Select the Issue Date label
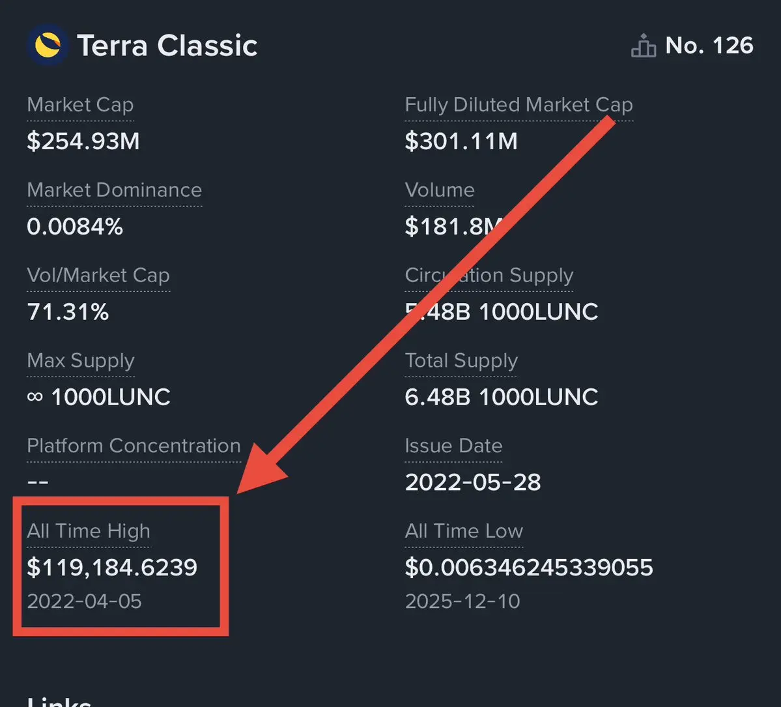The width and height of the screenshot is (781, 707). [454, 446]
